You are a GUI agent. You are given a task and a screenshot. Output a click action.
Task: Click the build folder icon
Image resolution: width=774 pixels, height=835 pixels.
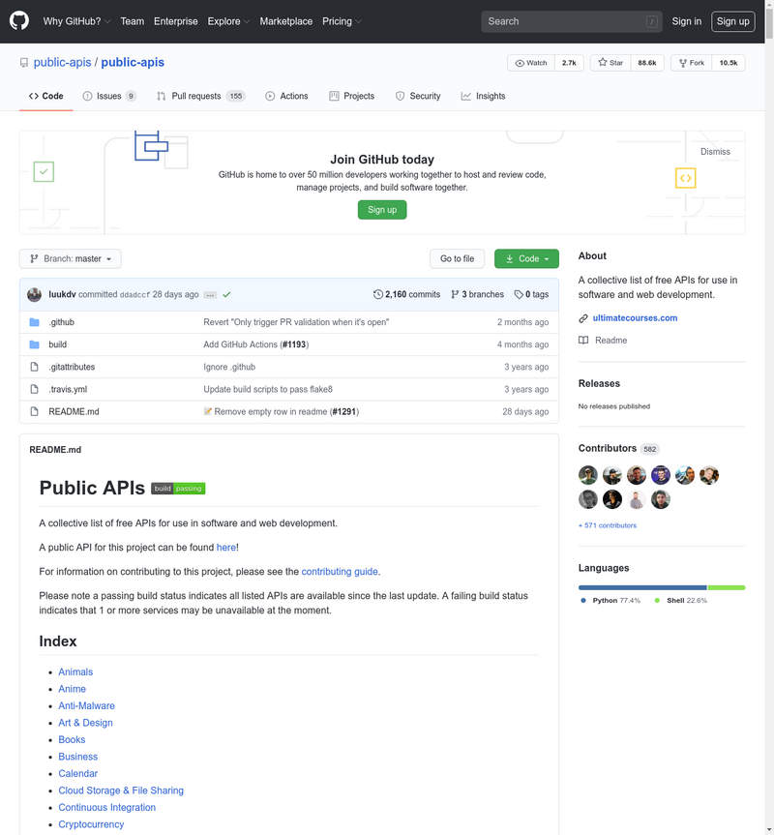35,344
